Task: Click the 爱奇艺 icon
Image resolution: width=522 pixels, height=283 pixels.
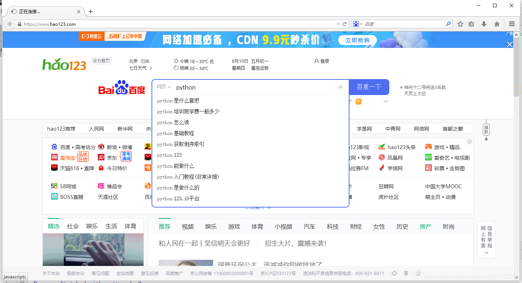Action: [428, 157]
